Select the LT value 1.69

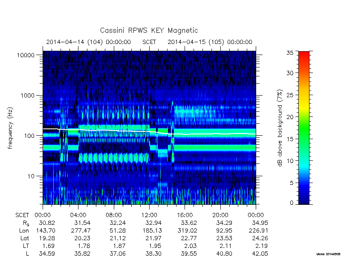click(49, 246)
